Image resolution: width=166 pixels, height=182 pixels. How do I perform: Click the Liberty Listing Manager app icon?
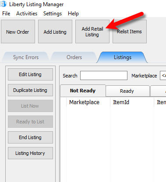(x=4, y=4)
